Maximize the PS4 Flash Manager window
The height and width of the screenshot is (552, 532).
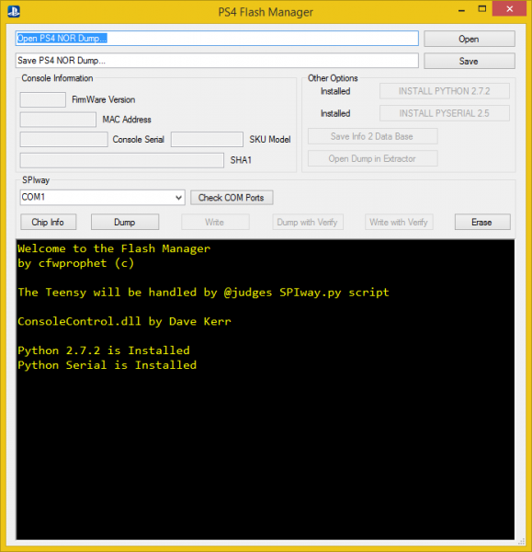tap(482, 9)
